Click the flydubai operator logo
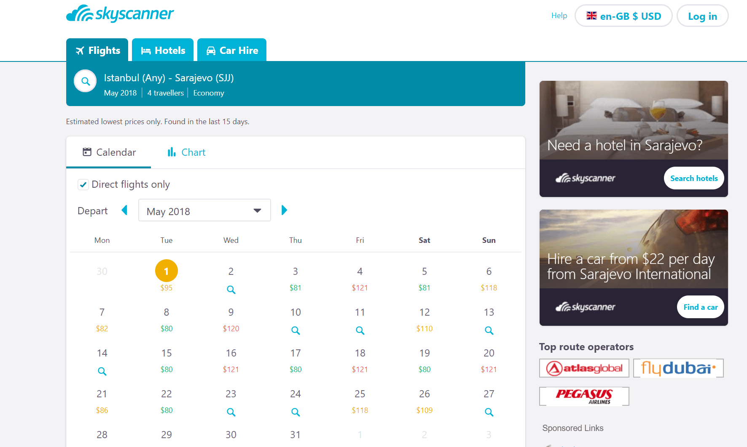 (x=678, y=368)
